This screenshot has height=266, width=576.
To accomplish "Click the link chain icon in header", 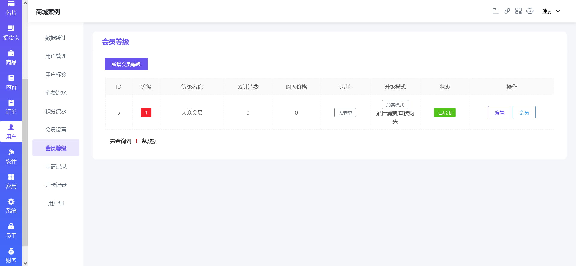I will click(507, 11).
